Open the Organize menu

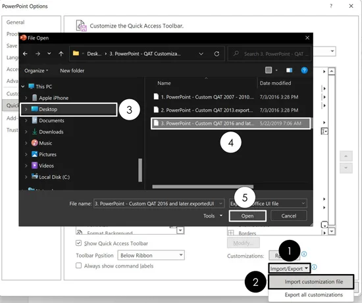click(36, 70)
